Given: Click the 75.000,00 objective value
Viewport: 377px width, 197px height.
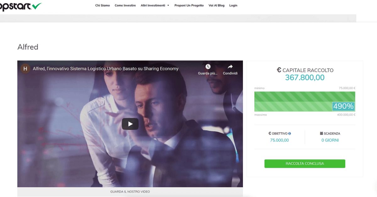Looking at the screenshot, I should [x=279, y=140].
